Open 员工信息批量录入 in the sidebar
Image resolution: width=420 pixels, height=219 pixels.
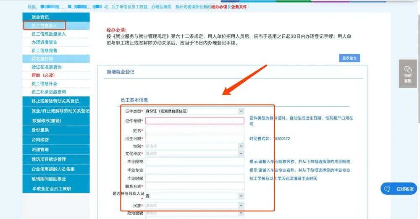(x=56, y=34)
